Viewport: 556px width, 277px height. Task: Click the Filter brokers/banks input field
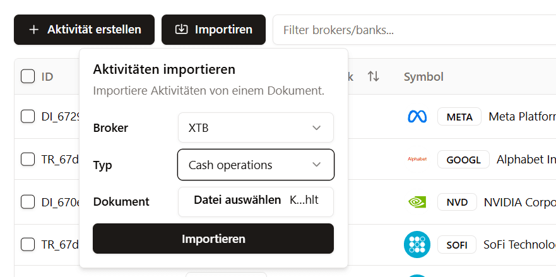[x=414, y=30]
